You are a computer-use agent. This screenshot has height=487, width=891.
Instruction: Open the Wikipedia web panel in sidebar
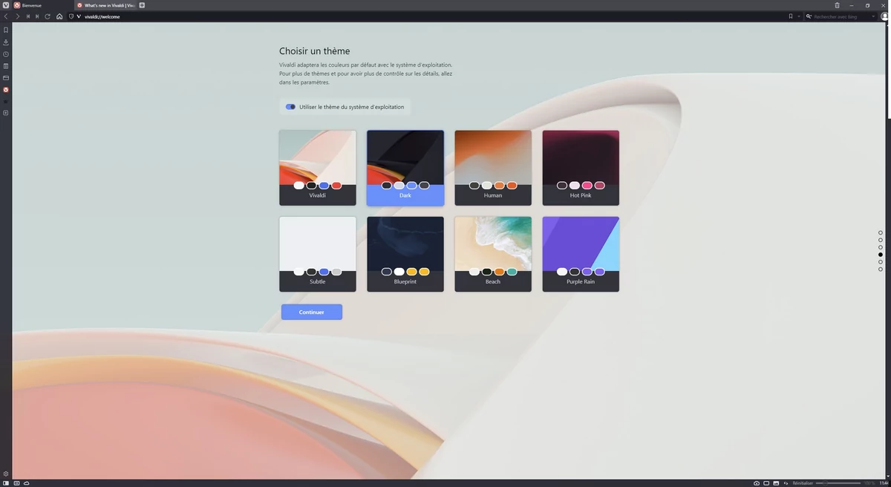click(x=6, y=102)
